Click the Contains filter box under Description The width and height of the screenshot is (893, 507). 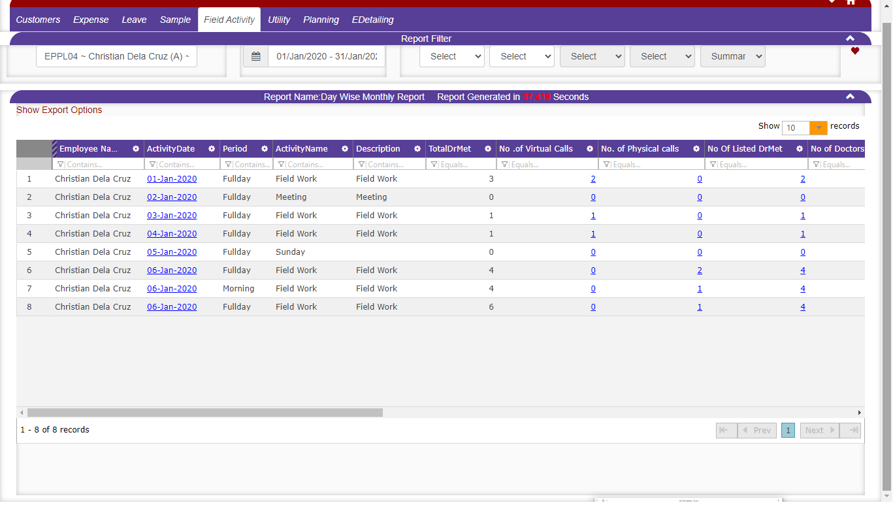point(389,165)
